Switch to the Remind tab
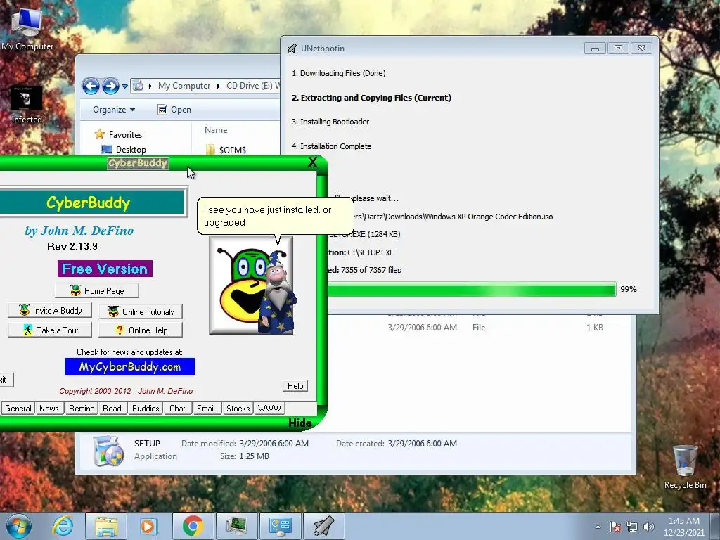720x540 pixels. pos(82,409)
